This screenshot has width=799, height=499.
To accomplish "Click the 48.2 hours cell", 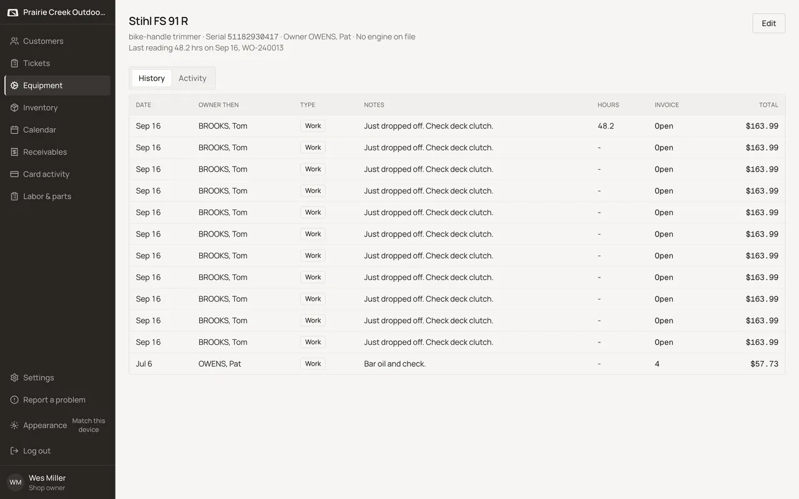I will pyautogui.click(x=605, y=126).
